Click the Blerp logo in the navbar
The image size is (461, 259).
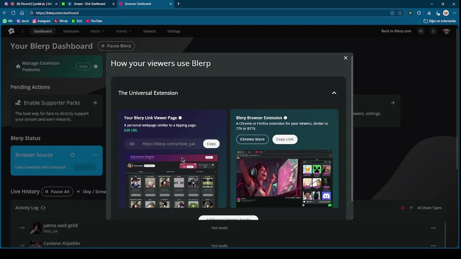(12, 31)
